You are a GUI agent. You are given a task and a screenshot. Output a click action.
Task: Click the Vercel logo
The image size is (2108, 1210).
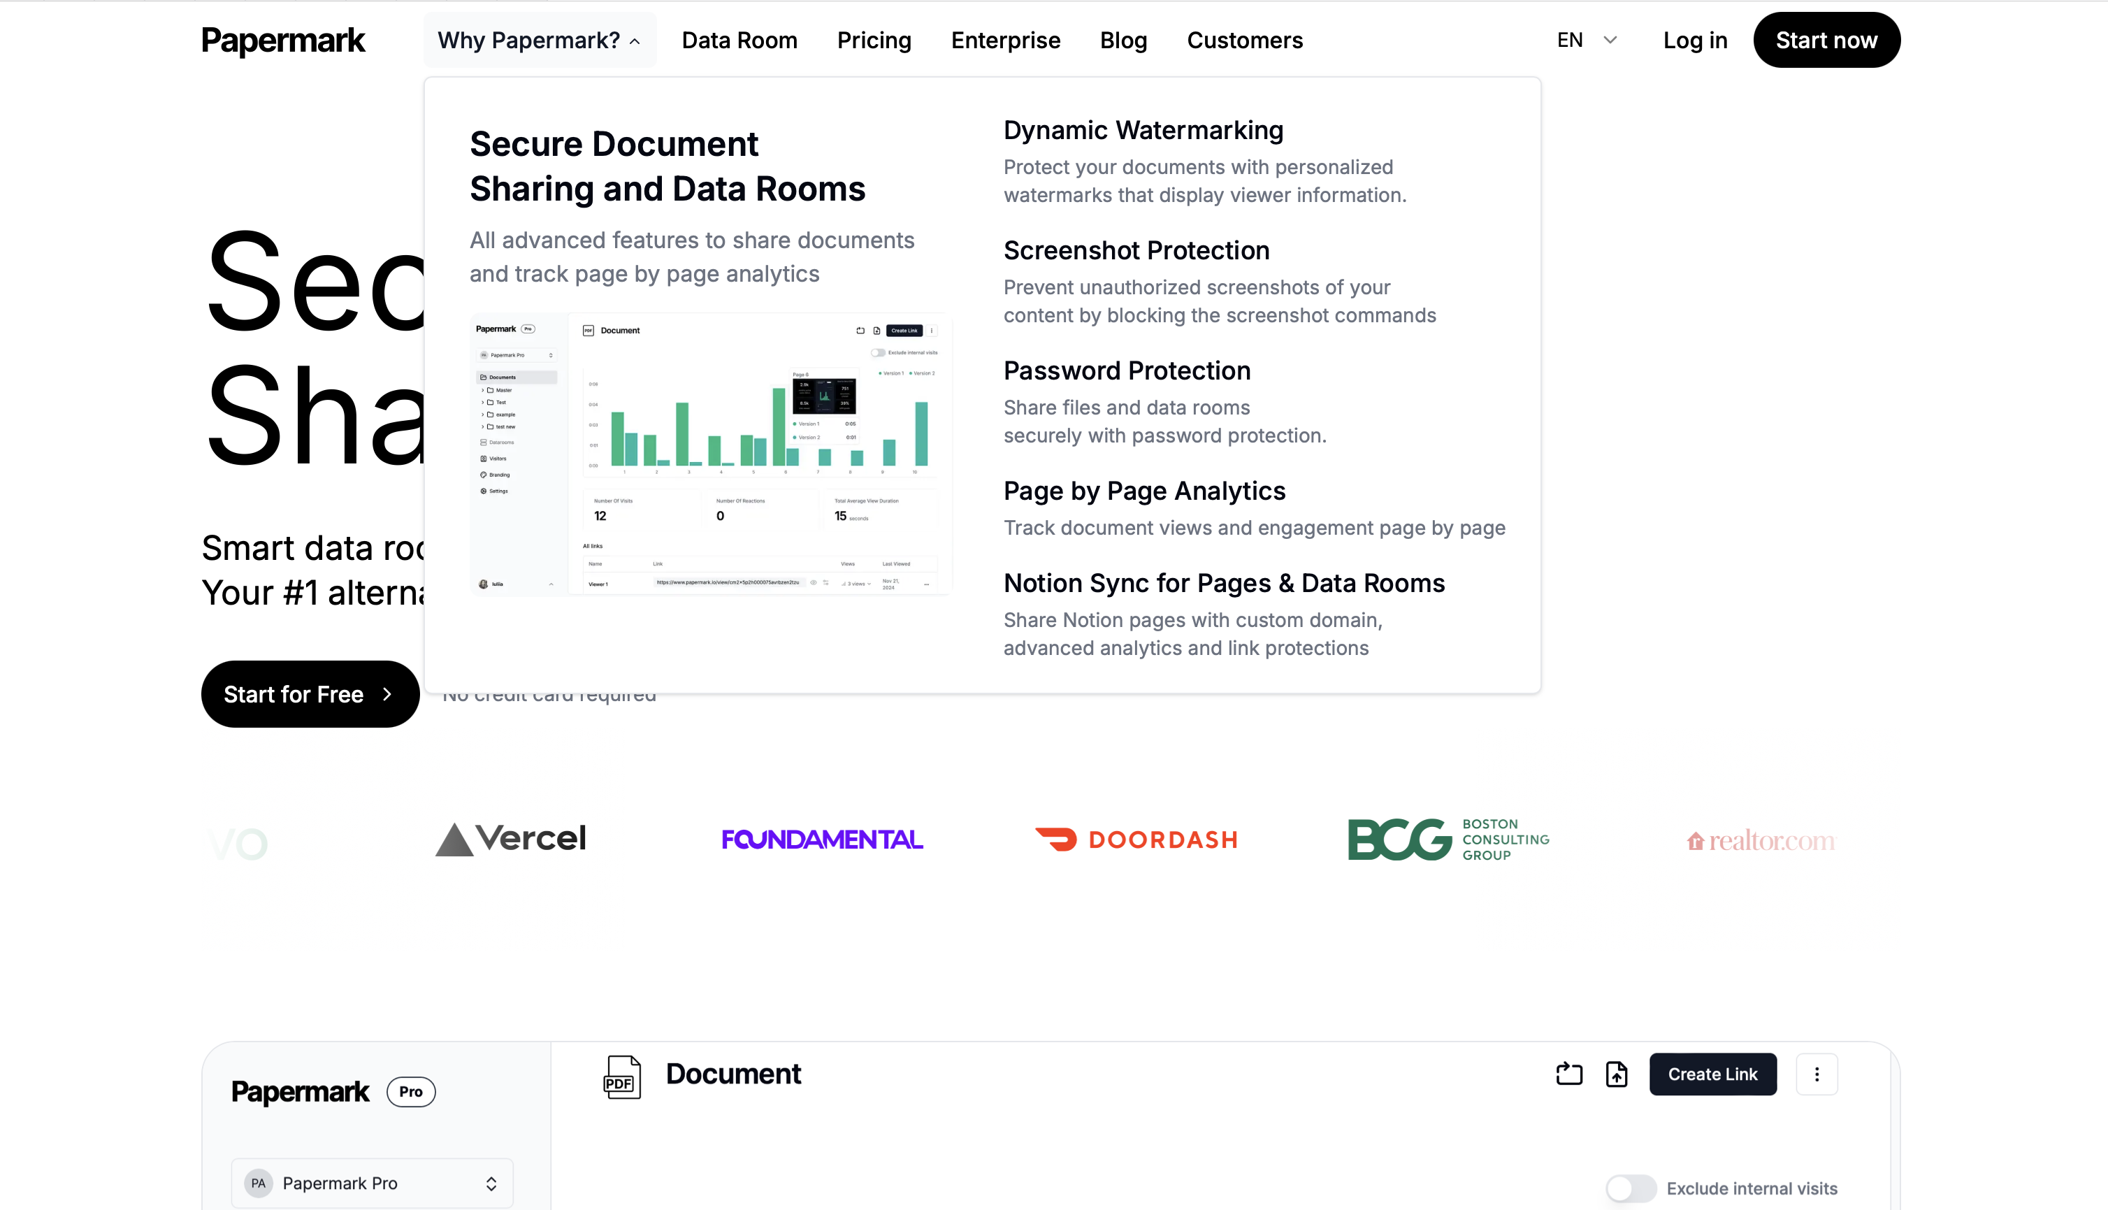(510, 840)
